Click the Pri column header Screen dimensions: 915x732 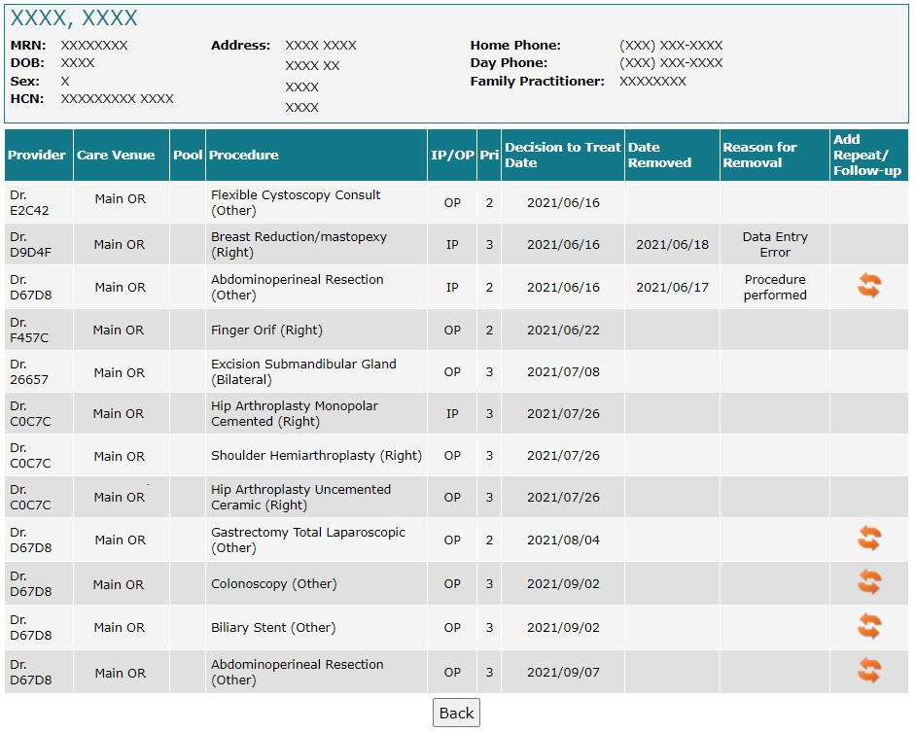pyautogui.click(x=489, y=156)
